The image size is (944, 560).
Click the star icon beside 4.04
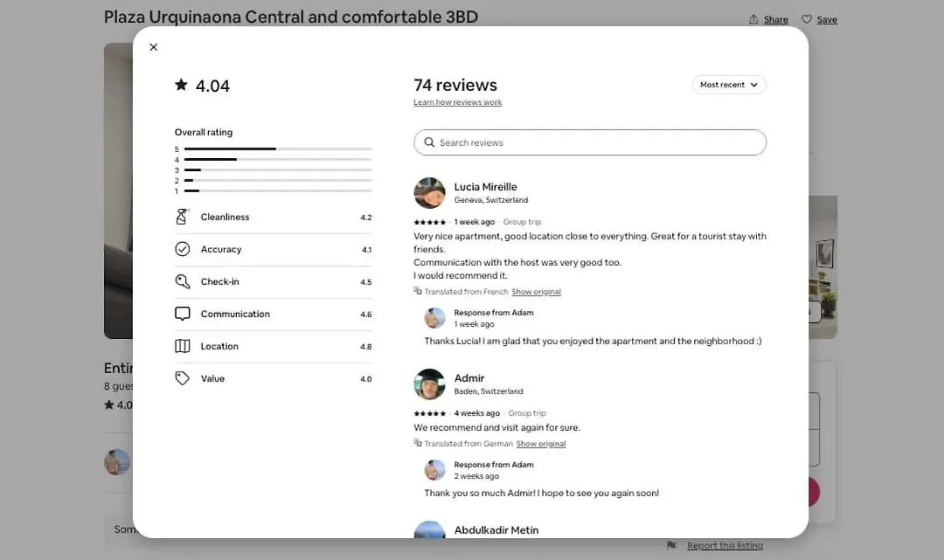[181, 85]
